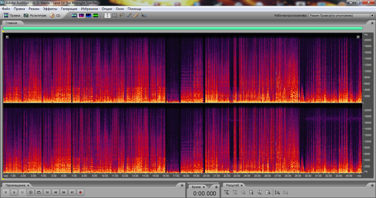The image size is (376, 198).
Task: Select the Time Selection cursor tool
Action: [x=107, y=15]
